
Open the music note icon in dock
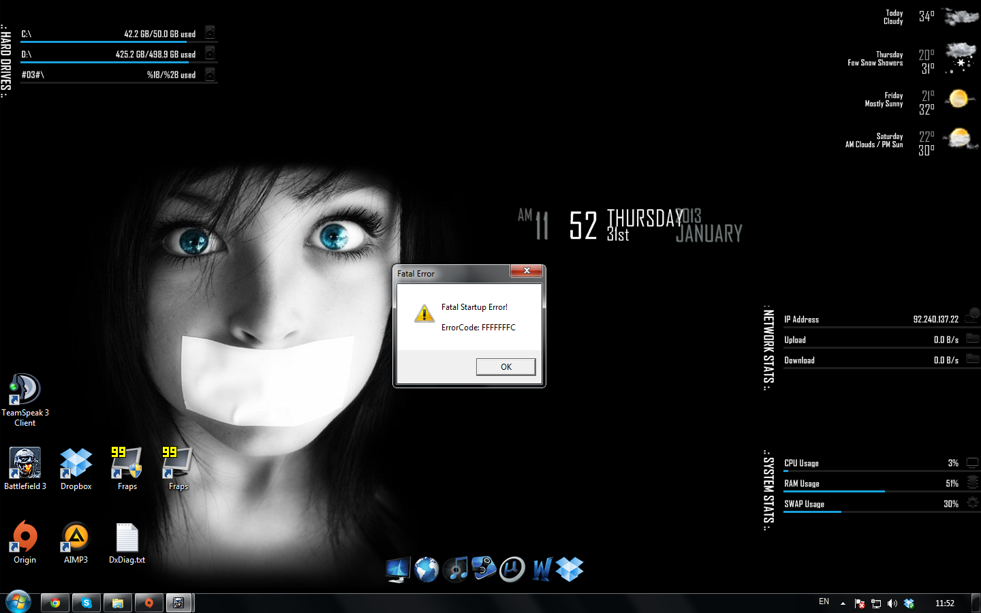click(456, 569)
